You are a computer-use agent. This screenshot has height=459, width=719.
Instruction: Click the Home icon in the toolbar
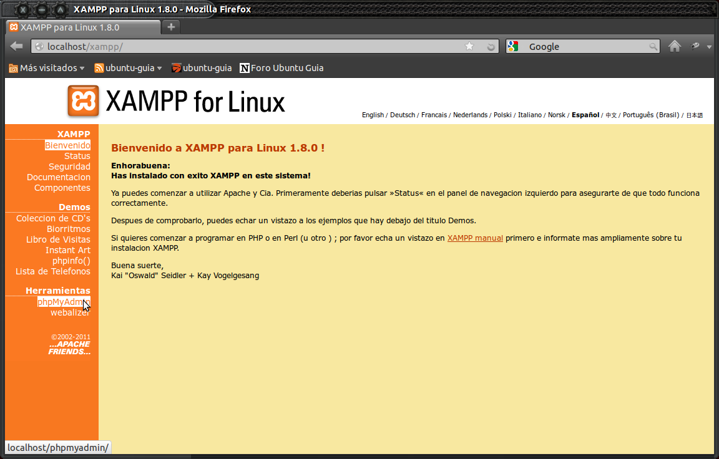(675, 46)
